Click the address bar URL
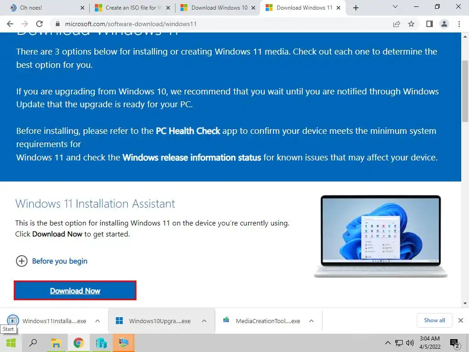 (x=131, y=24)
